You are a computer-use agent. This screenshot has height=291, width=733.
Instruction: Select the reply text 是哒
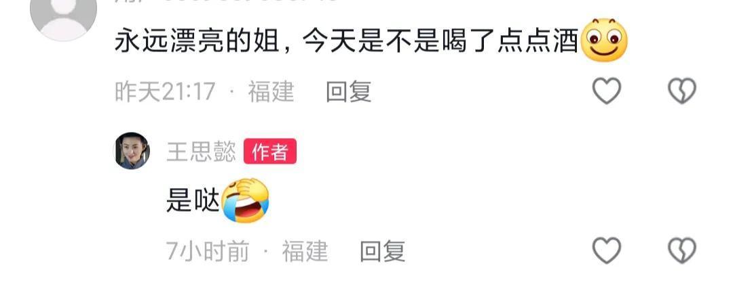193,202
